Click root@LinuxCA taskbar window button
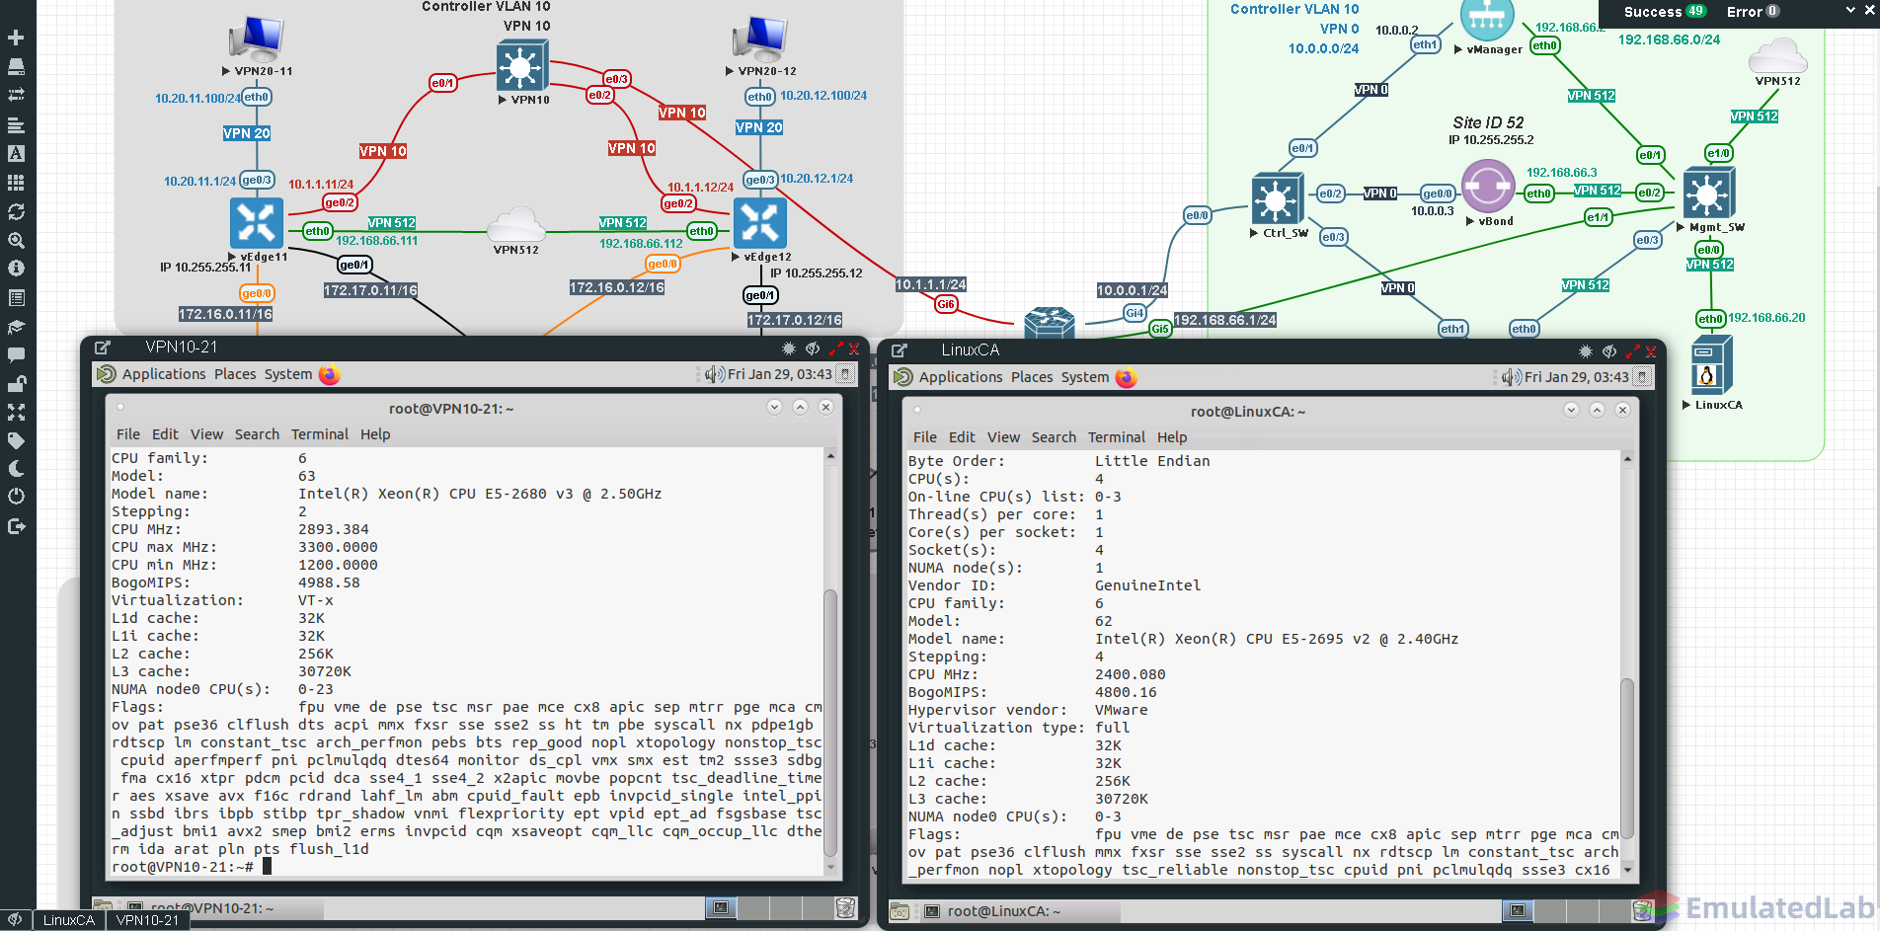The height and width of the screenshot is (931, 1880). click(x=1019, y=911)
